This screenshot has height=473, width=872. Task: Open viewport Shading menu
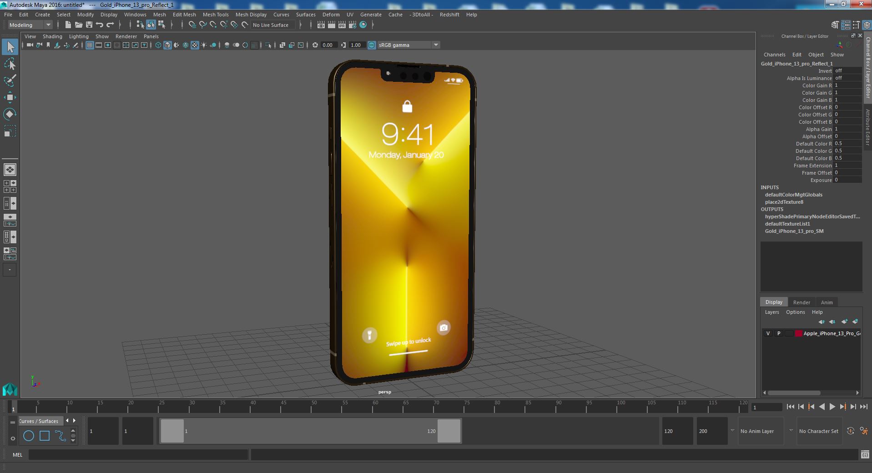pos(52,36)
